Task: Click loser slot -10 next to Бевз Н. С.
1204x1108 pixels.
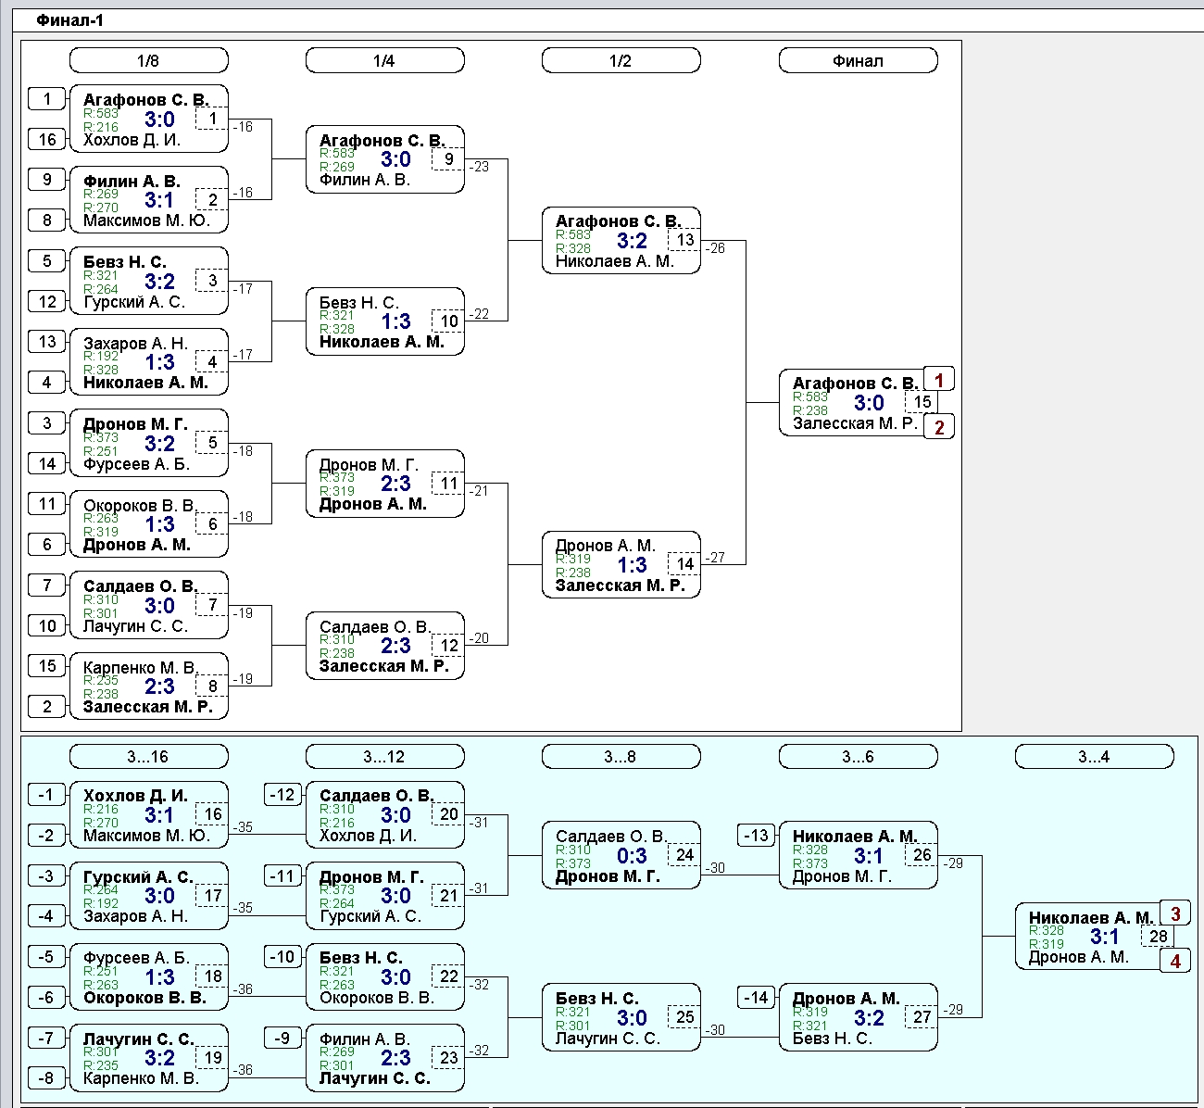Action: pyautogui.click(x=283, y=957)
